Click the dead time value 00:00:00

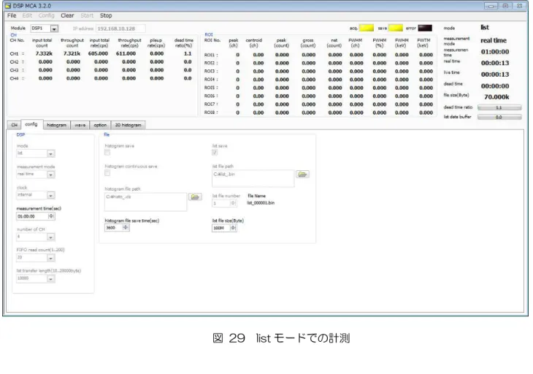click(495, 86)
